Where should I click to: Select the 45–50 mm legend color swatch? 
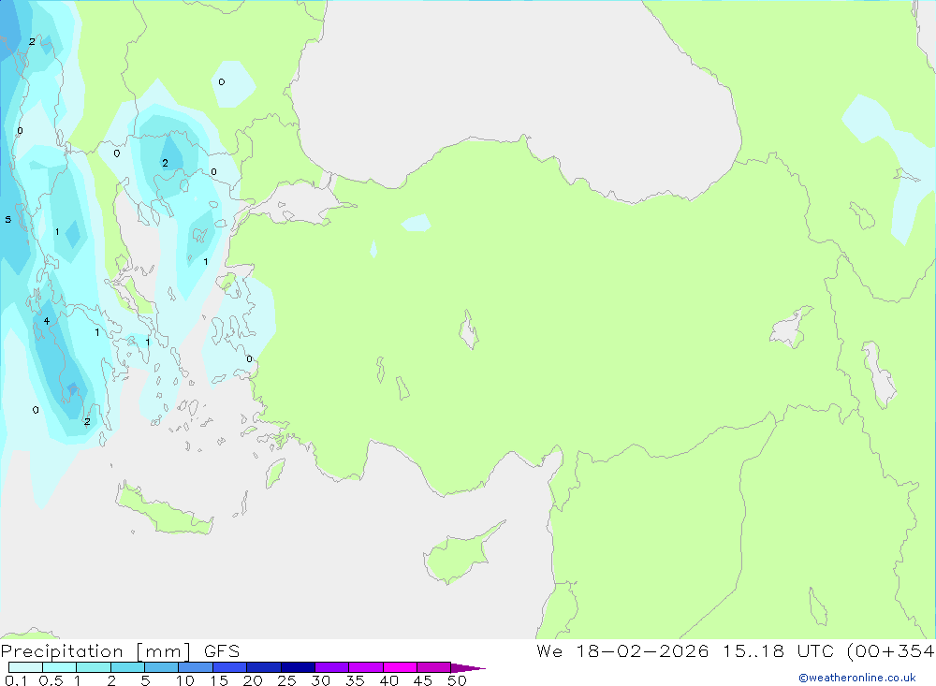pos(433,667)
